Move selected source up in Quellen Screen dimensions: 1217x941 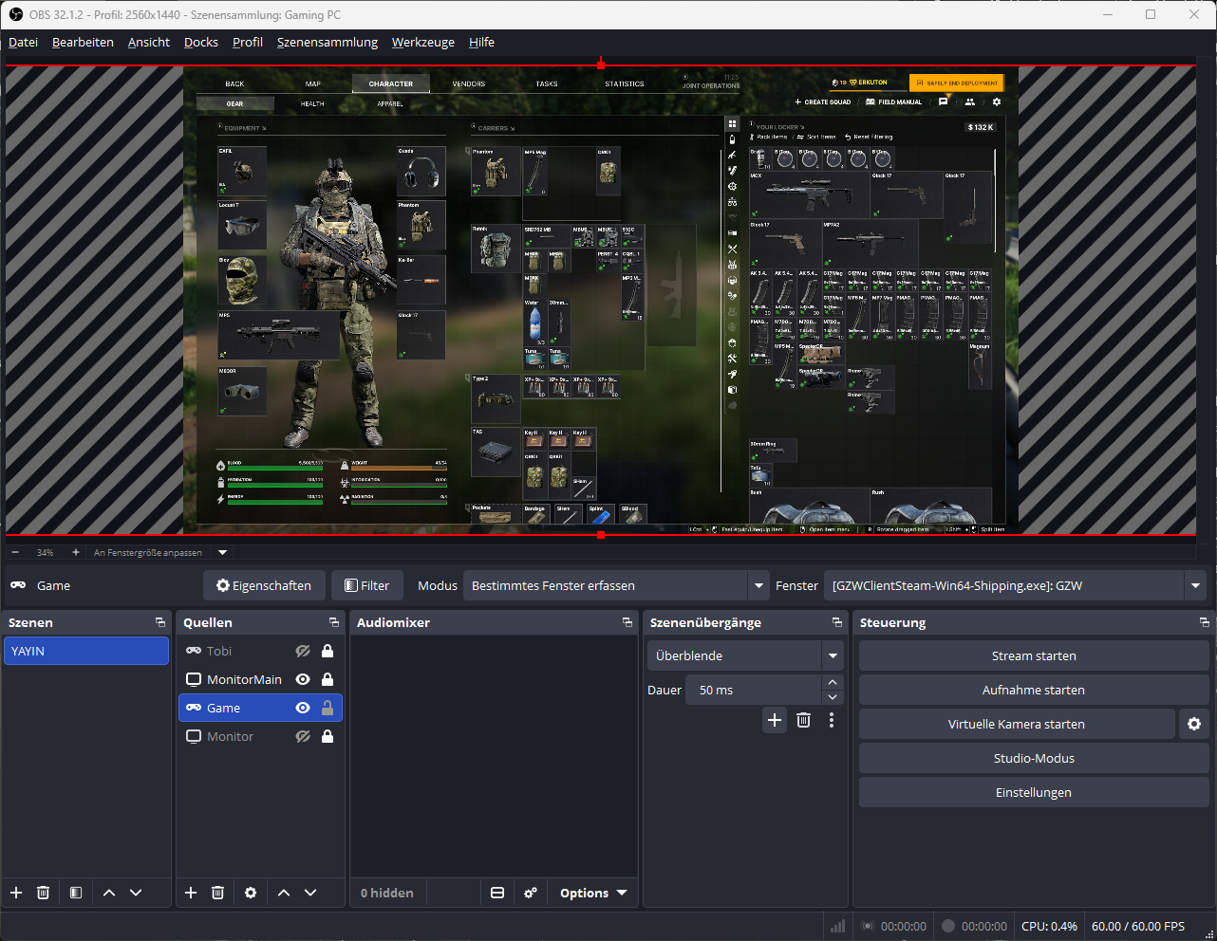[x=284, y=893]
